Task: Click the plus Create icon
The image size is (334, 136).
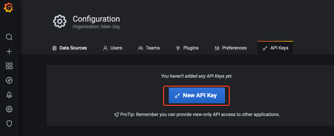Action: coord(9,51)
